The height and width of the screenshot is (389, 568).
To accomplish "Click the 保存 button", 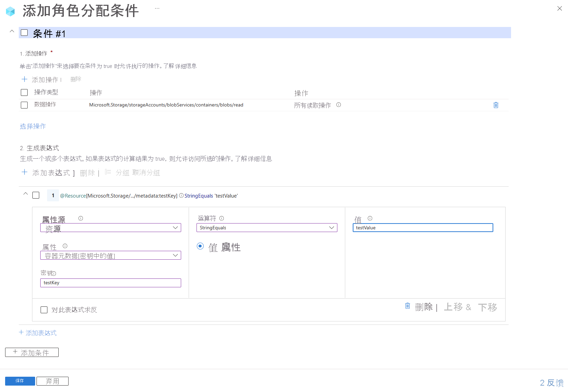I will [20, 381].
